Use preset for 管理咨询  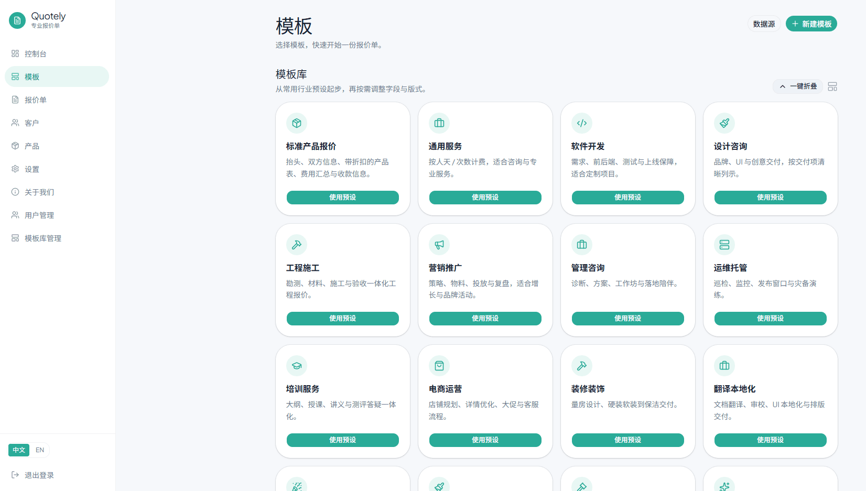[x=628, y=319]
